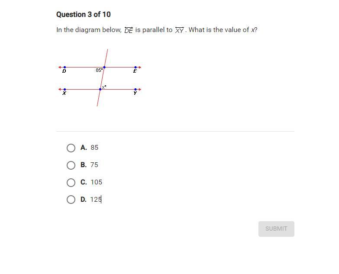
Task: Click intersection point on line DE
Action: point(104,68)
